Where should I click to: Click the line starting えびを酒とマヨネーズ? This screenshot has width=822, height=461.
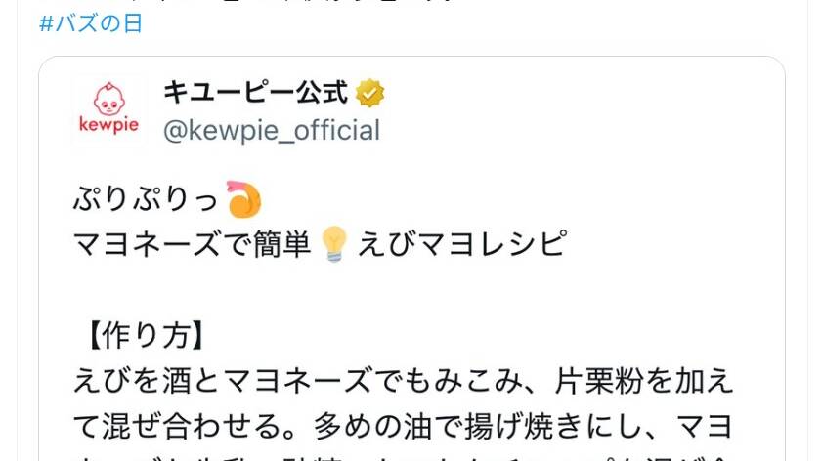coord(403,380)
